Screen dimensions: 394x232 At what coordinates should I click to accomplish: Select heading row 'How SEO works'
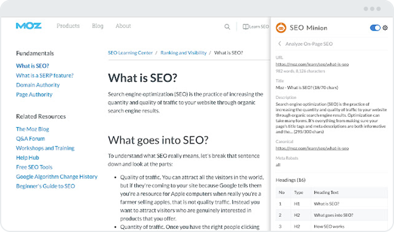332,227
